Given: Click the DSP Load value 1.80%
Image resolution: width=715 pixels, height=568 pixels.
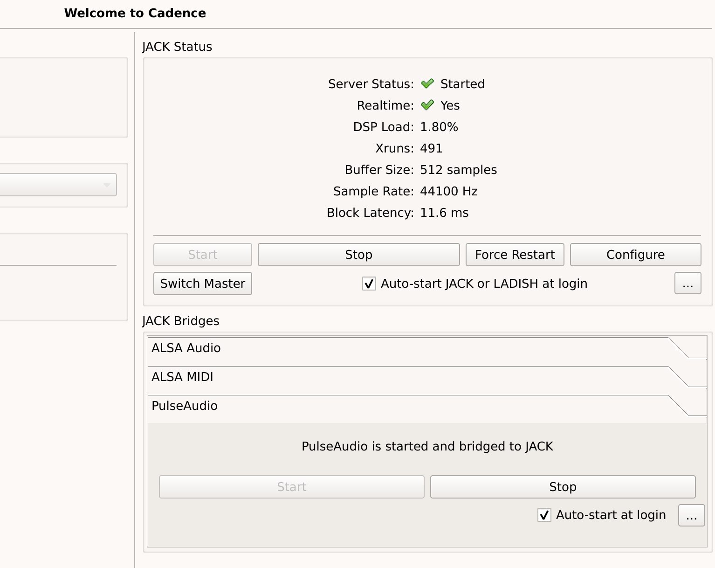Looking at the screenshot, I should pos(439,127).
